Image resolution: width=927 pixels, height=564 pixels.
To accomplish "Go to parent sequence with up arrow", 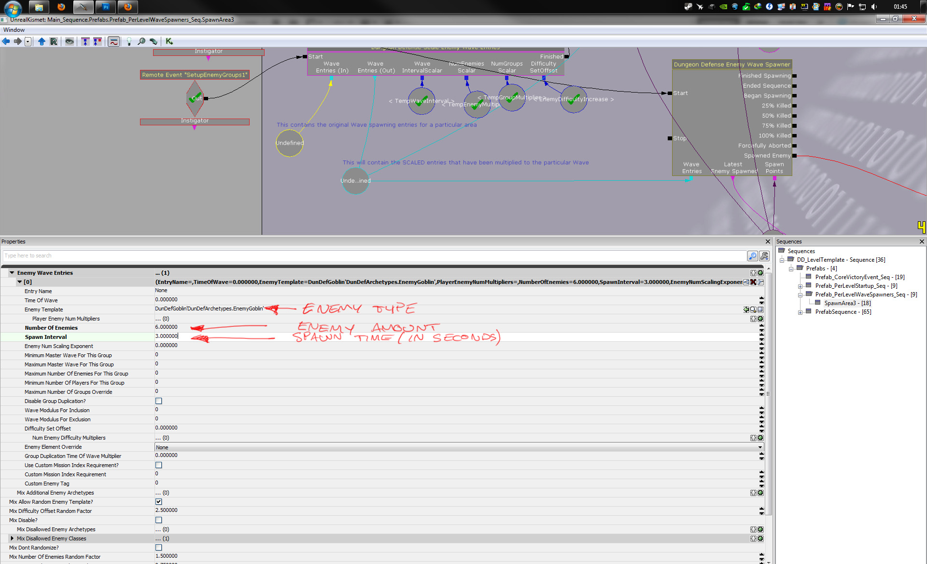I will pos(42,41).
